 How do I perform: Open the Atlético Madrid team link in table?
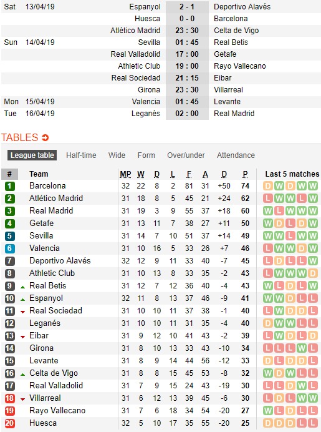tap(56, 198)
